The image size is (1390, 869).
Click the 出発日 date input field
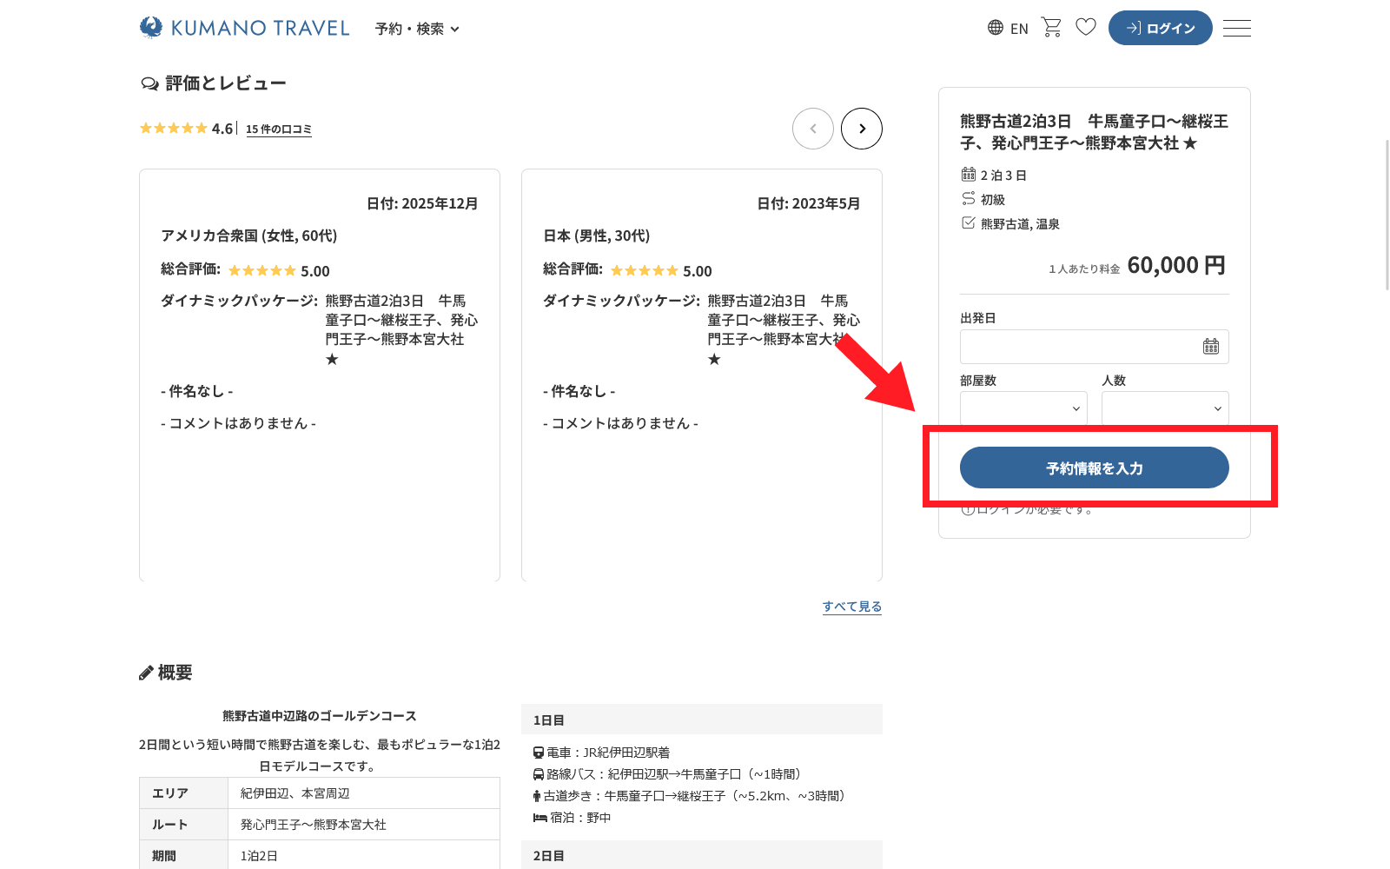point(1077,347)
